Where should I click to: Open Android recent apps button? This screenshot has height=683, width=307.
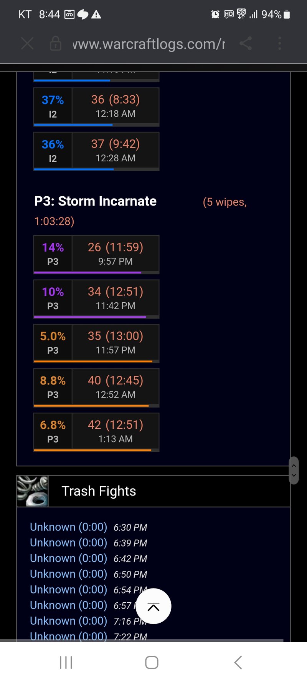(x=66, y=663)
